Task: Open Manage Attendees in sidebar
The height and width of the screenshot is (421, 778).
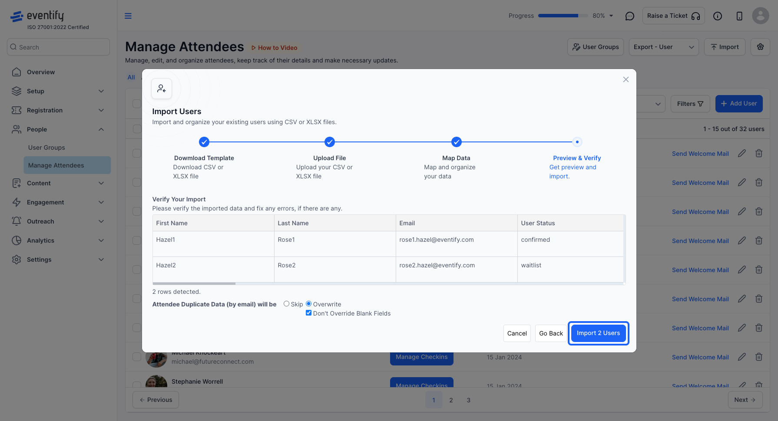Action: (x=67, y=165)
